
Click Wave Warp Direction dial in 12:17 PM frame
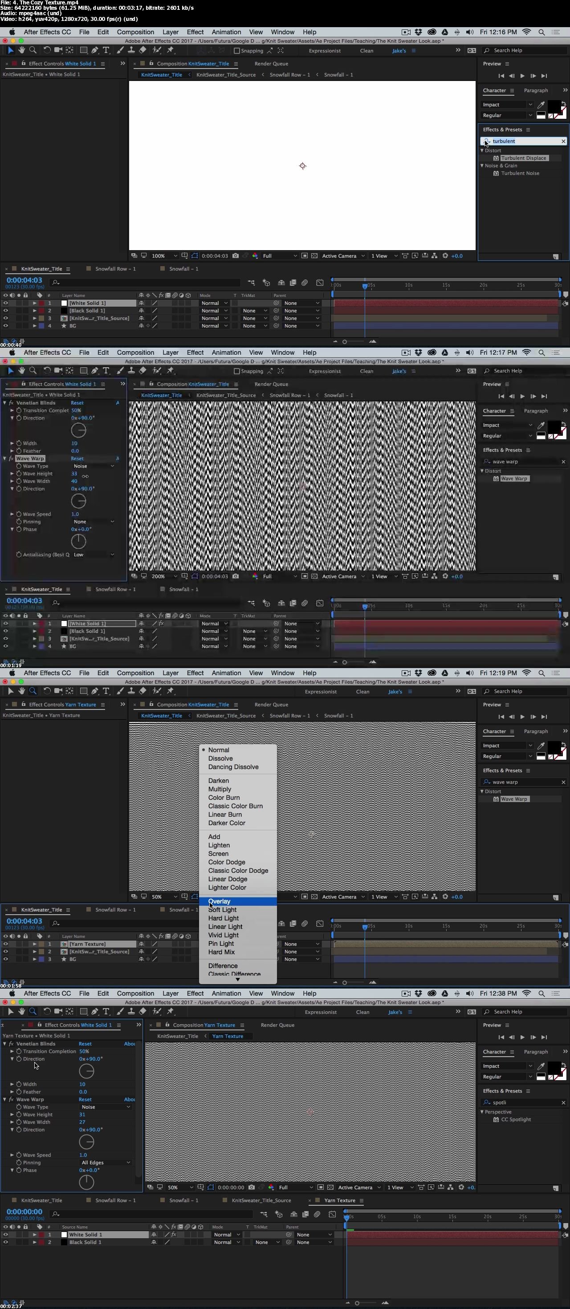(x=78, y=501)
